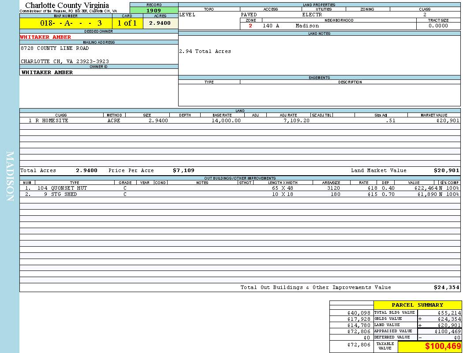
Task: Select the yellow map number 018-A-3 field
Action: point(66,23)
